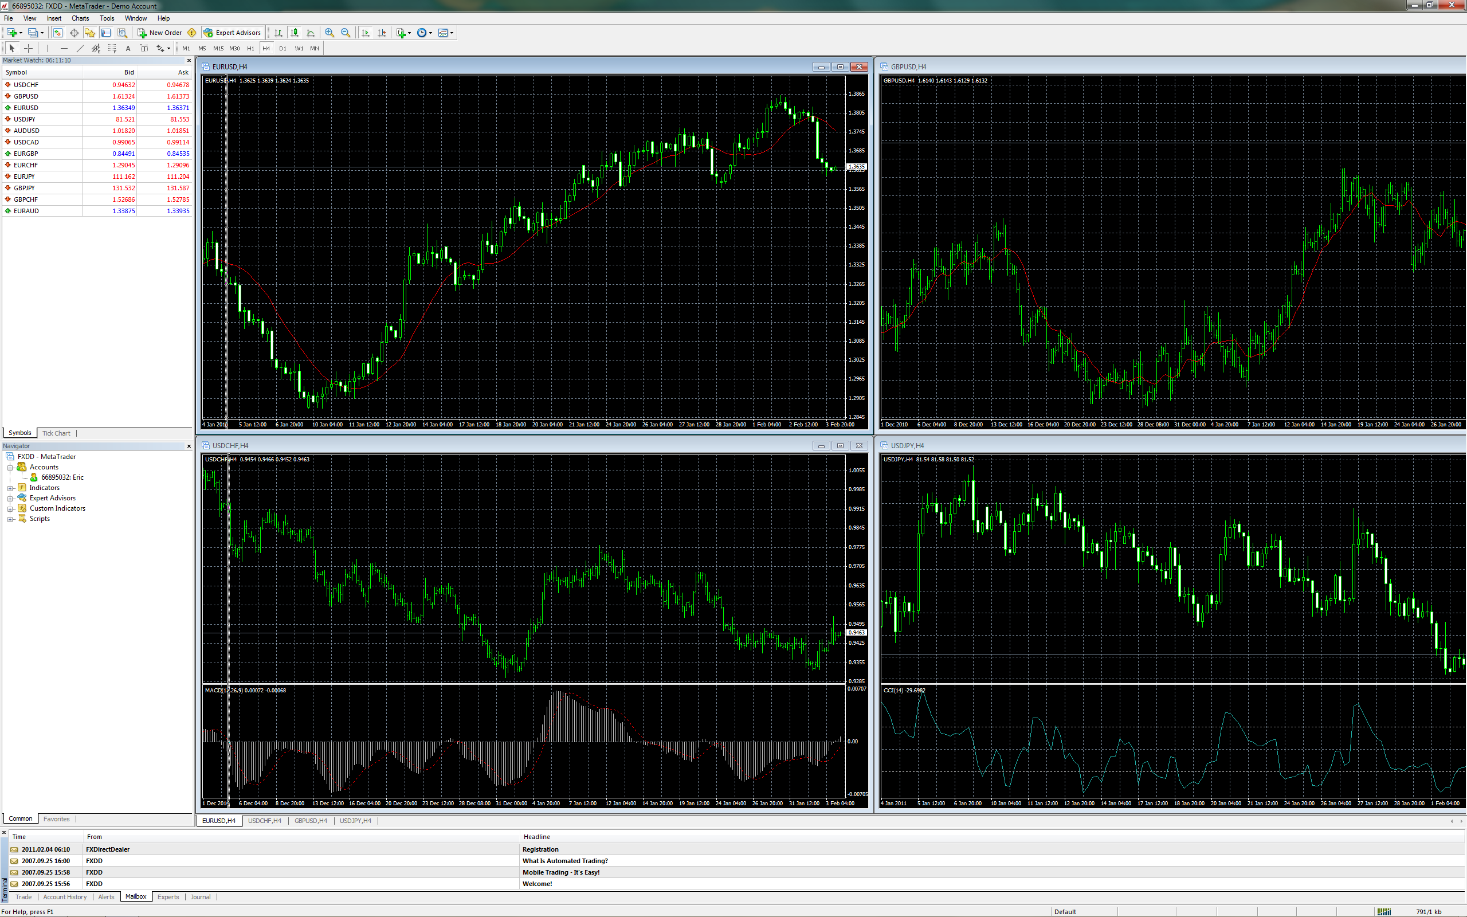The width and height of the screenshot is (1467, 917).
Task: Open dropdown arrow beside Arrows tool
Action: point(168,48)
